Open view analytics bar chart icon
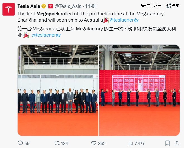This screenshot has height=148, width=184. point(130,143)
